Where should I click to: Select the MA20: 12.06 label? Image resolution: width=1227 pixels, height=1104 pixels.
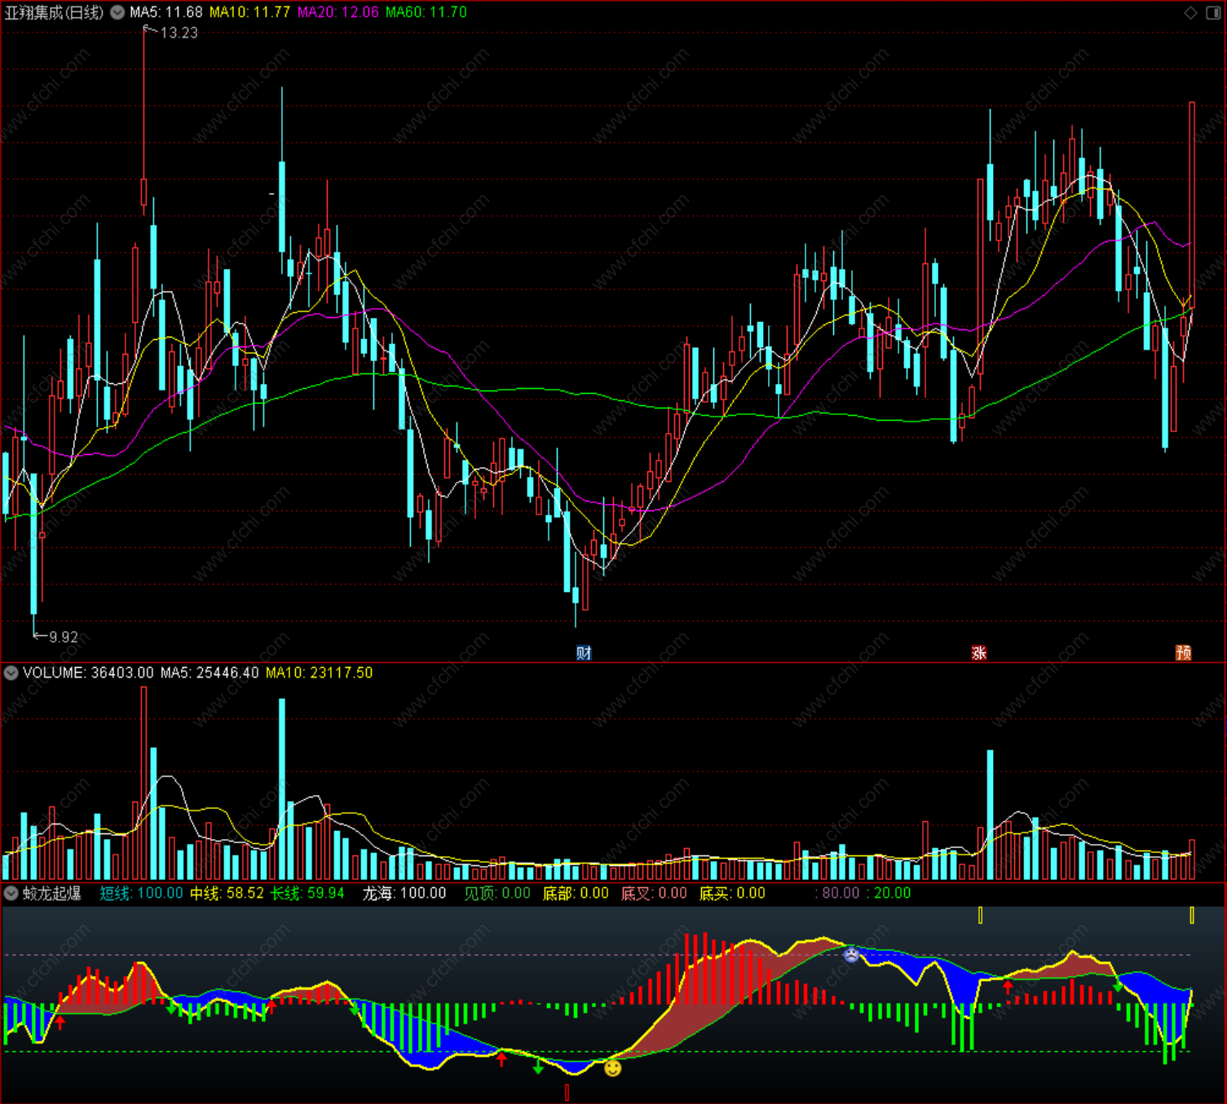pyautogui.click(x=338, y=12)
